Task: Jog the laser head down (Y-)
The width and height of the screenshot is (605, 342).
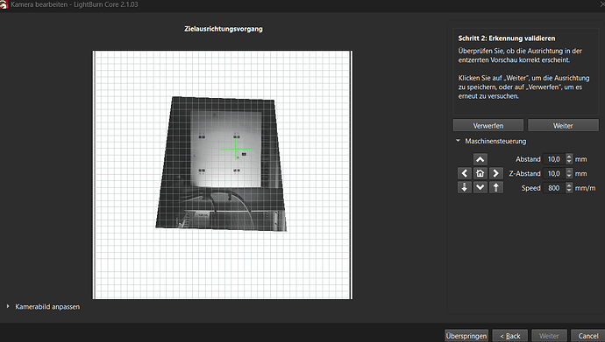Action: pos(480,187)
